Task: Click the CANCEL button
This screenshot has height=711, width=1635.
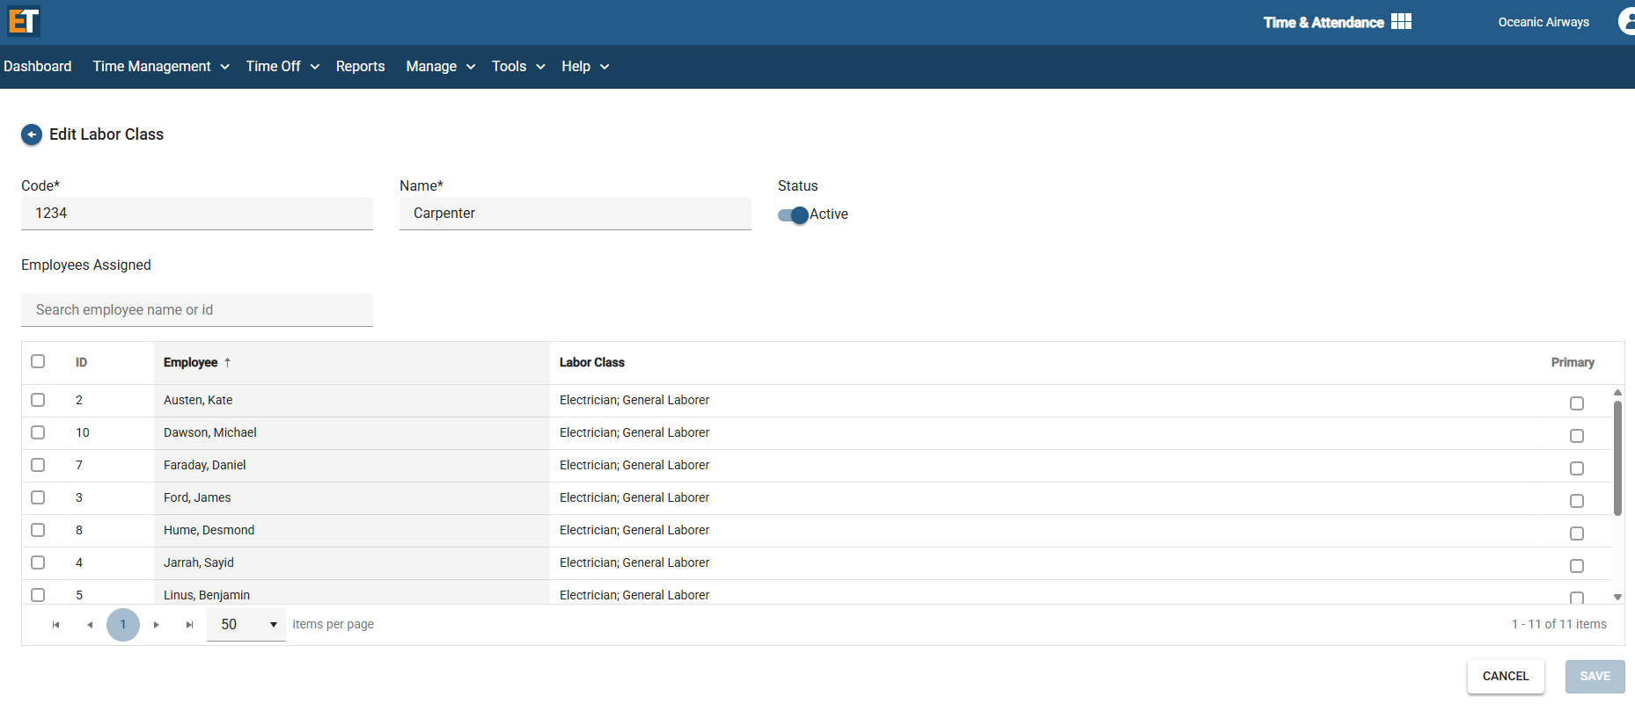Action: click(x=1506, y=677)
